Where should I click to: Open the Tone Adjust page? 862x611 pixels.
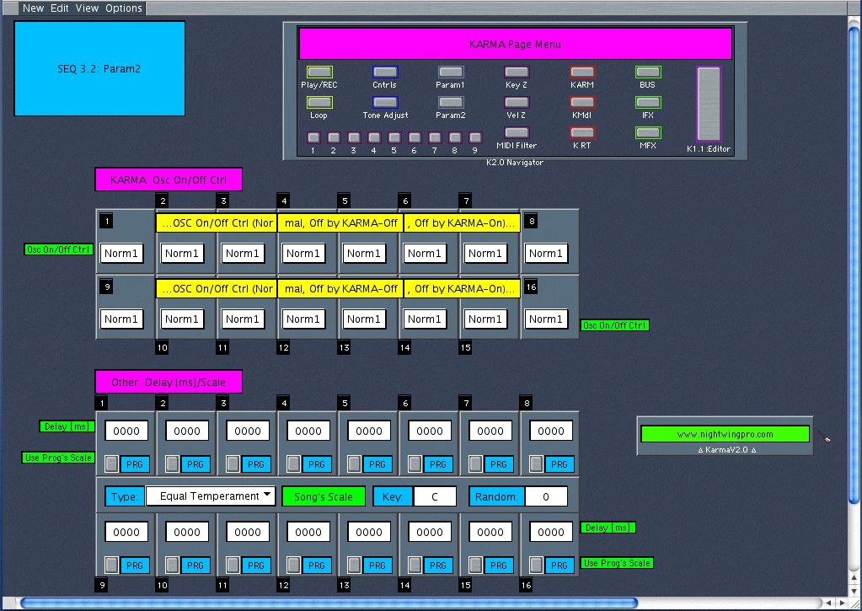pyautogui.click(x=385, y=103)
